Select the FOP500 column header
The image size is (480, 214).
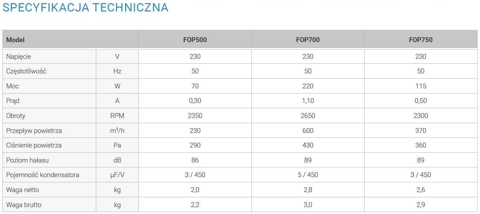[195, 40]
